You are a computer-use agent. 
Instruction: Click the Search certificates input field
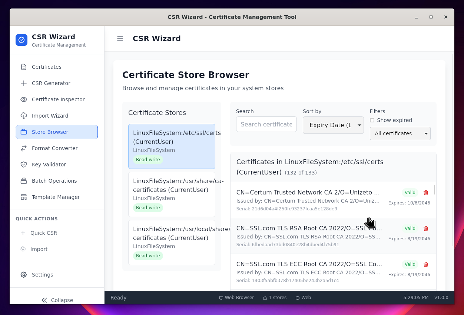pyautogui.click(x=266, y=124)
